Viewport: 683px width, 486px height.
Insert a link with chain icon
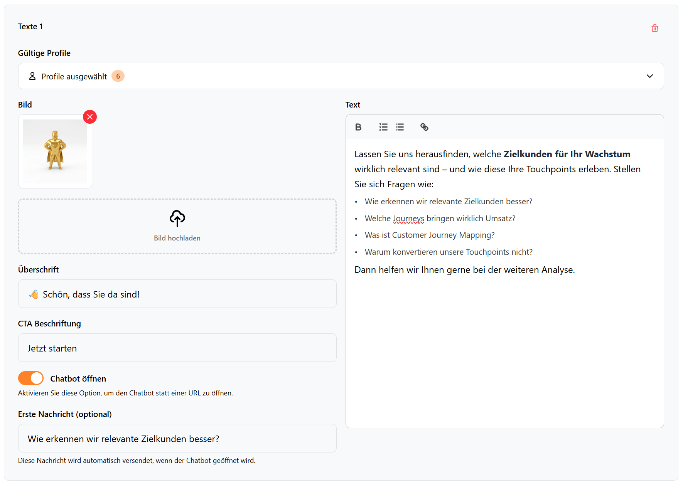pos(424,127)
